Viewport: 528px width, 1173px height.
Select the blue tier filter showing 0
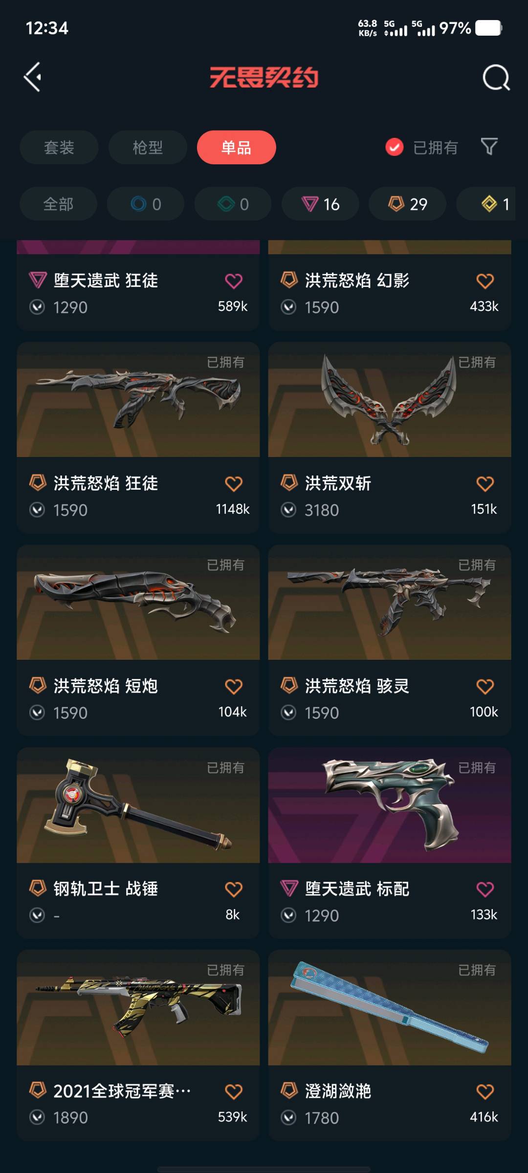[x=146, y=204]
